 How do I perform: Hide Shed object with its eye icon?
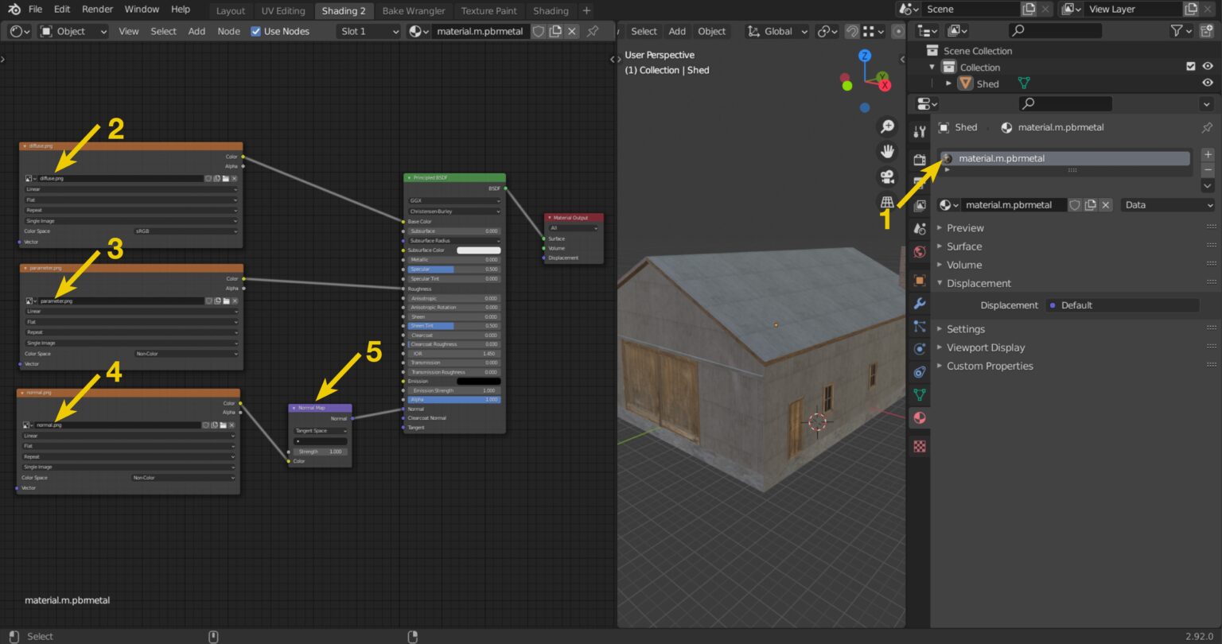tap(1208, 83)
